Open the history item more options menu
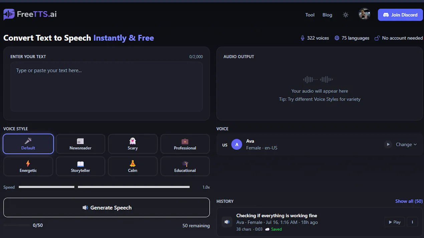Screen dimensions: 424x238 [x=412, y=222]
